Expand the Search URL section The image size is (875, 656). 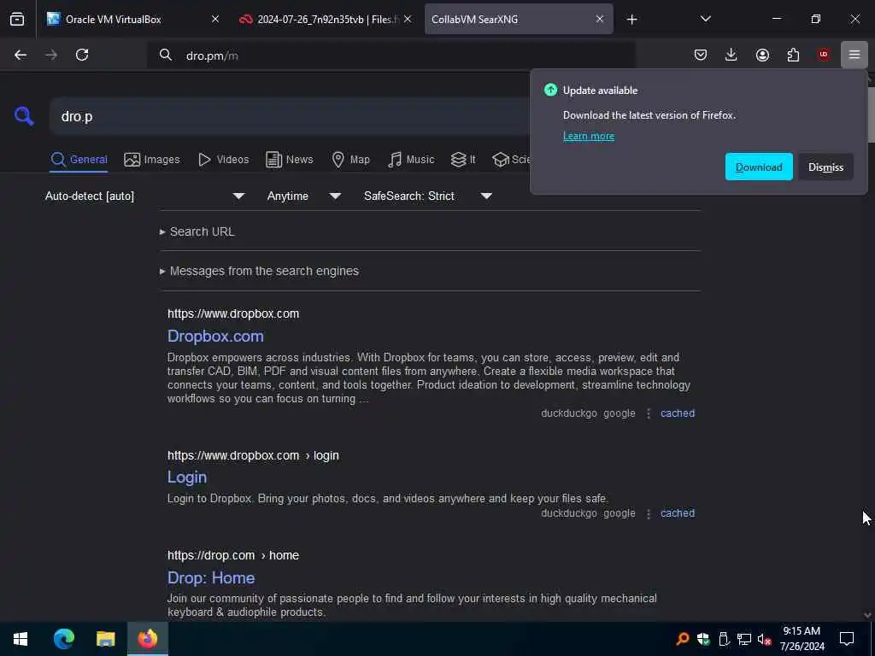tap(197, 231)
